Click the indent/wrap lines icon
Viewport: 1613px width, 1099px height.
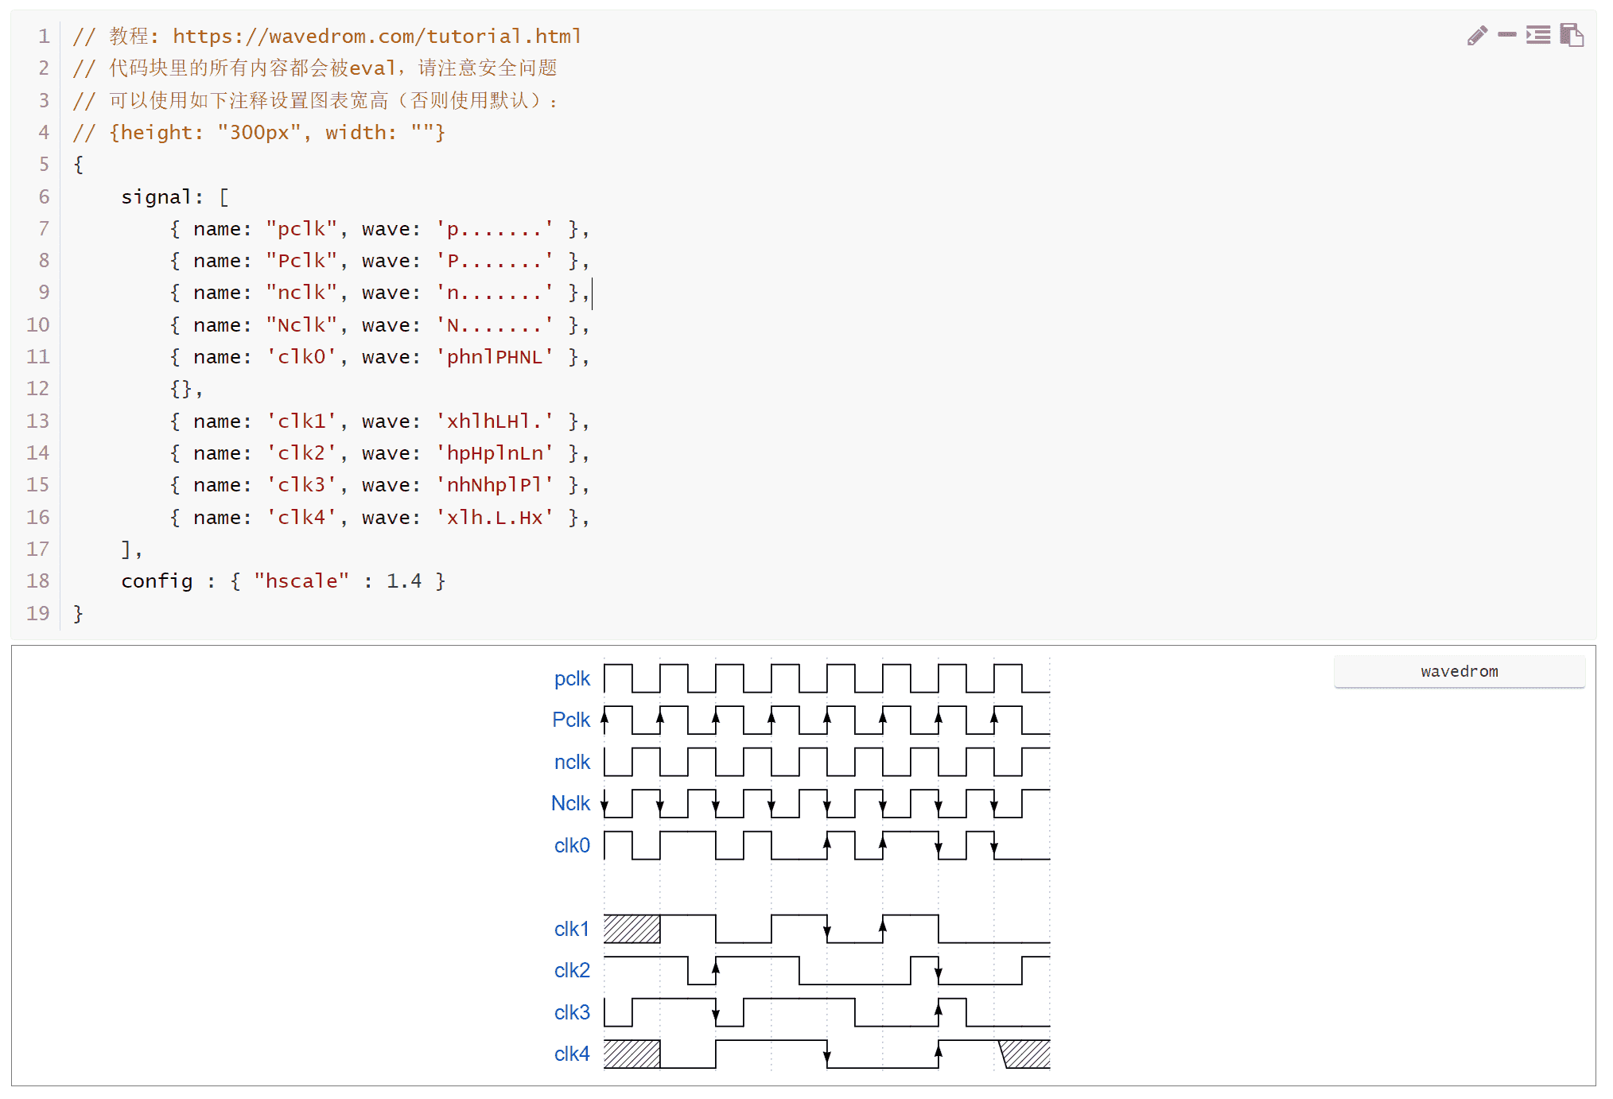coord(1538,35)
